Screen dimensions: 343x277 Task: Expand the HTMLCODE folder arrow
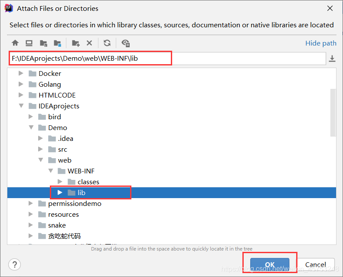point(21,95)
